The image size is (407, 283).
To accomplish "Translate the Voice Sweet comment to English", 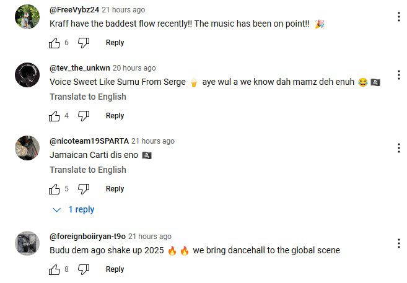I will [x=87, y=97].
